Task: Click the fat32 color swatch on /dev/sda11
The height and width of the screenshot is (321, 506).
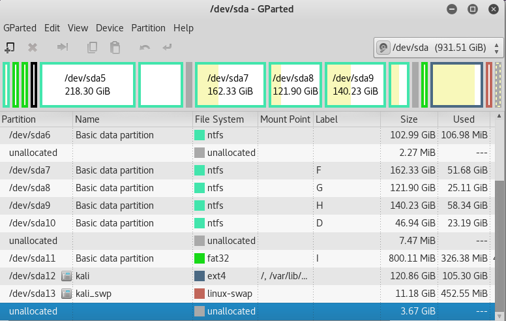Action: 200,258
